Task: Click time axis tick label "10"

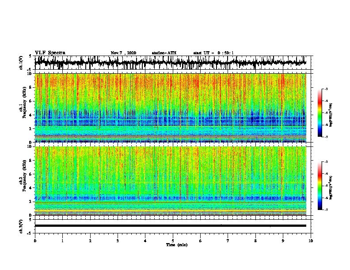Action: 311,241
